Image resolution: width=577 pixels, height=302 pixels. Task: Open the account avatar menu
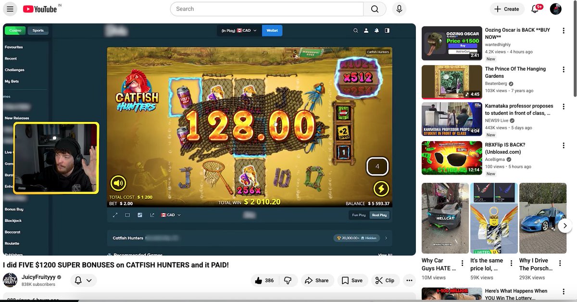(x=555, y=9)
